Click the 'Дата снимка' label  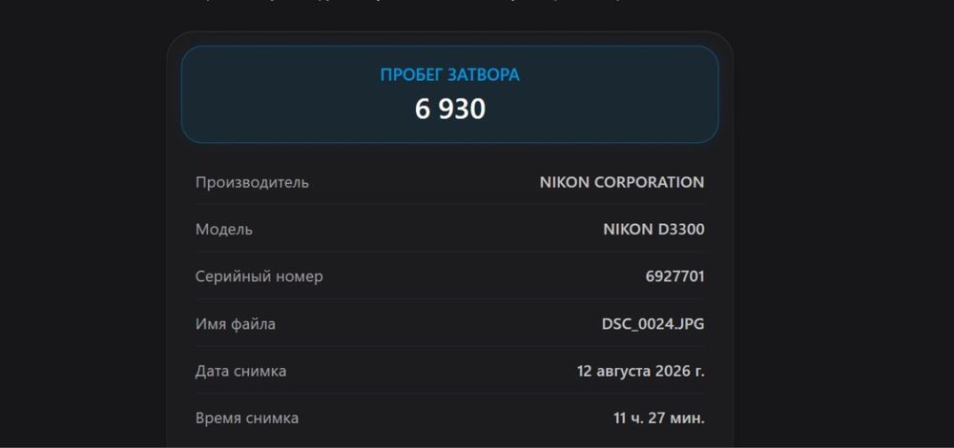coord(241,372)
